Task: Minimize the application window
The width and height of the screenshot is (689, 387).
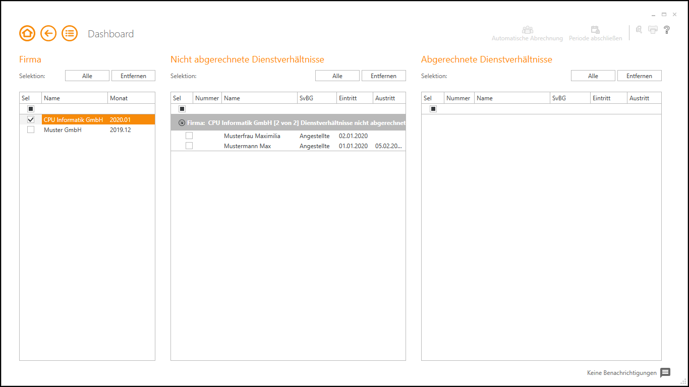Action: click(654, 15)
